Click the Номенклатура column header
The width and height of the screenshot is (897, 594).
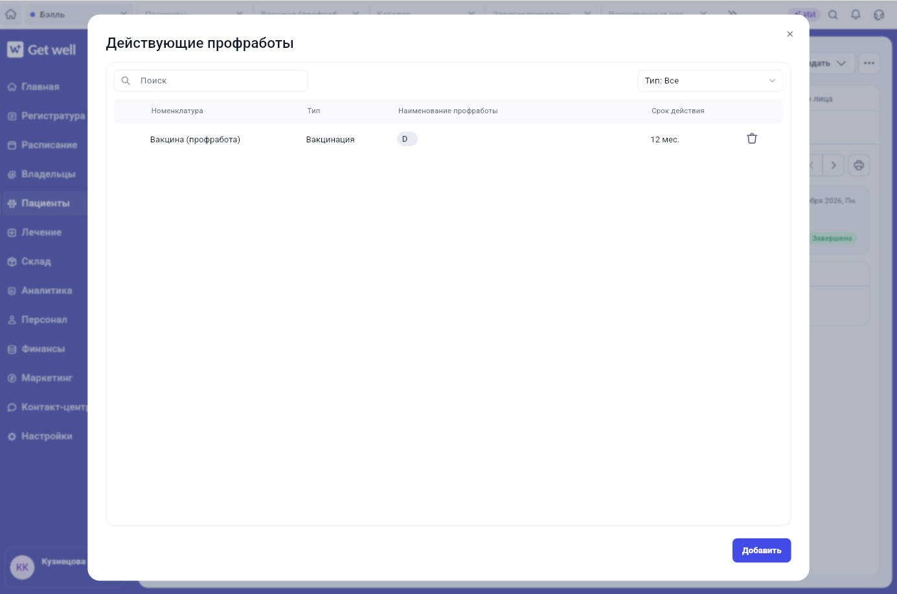click(x=177, y=111)
